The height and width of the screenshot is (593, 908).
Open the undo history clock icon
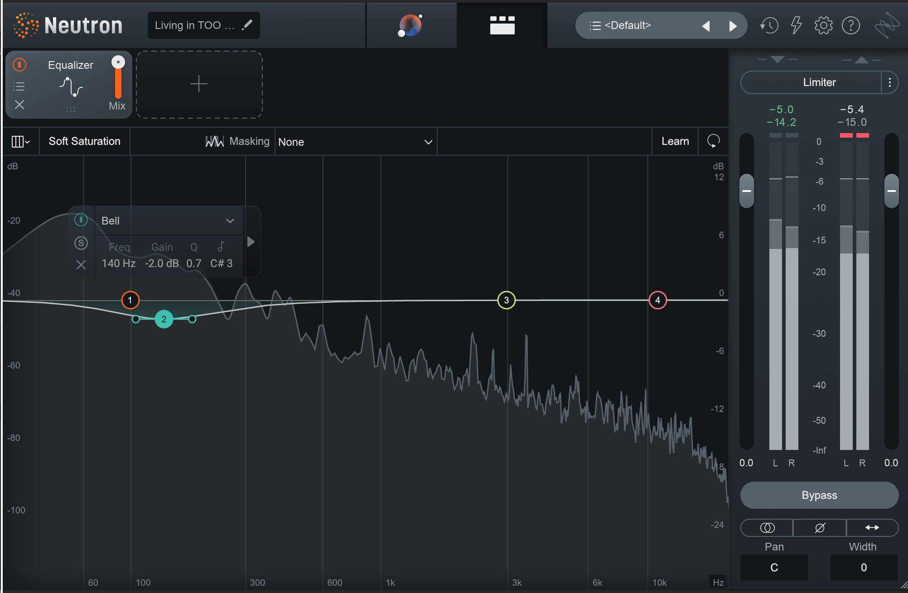click(769, 25)
